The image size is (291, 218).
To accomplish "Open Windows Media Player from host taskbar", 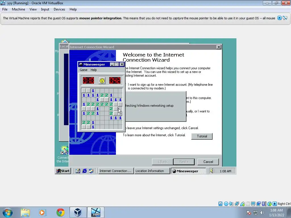I will click(42, 212).
